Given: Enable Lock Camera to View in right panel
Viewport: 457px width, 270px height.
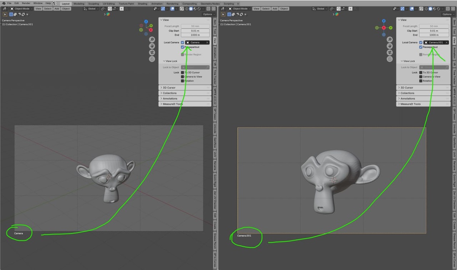Looking at the screenshot, I should click(x=421, y=76).
